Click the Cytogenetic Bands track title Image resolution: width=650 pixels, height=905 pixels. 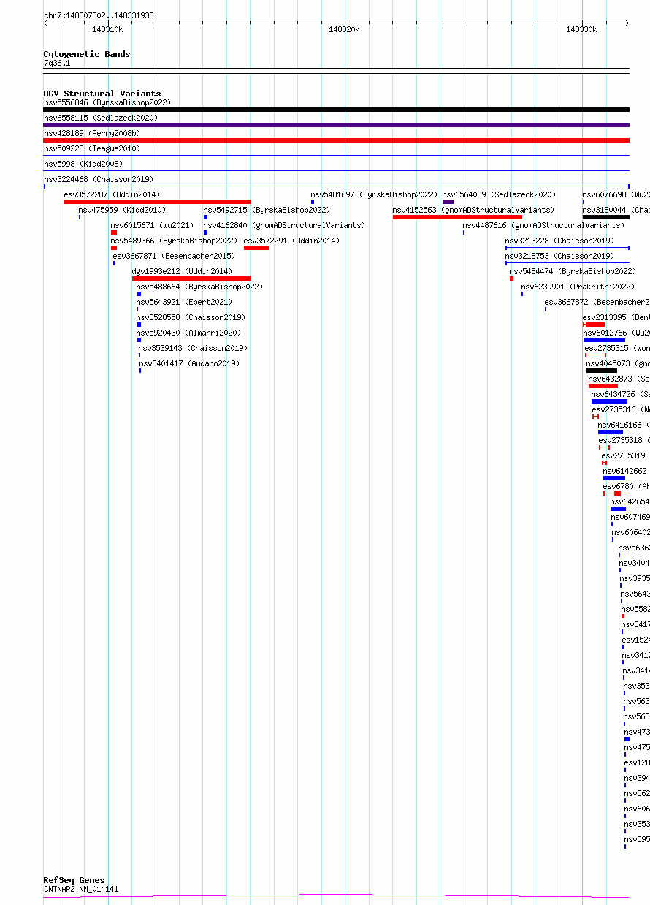tap(87, 54)
